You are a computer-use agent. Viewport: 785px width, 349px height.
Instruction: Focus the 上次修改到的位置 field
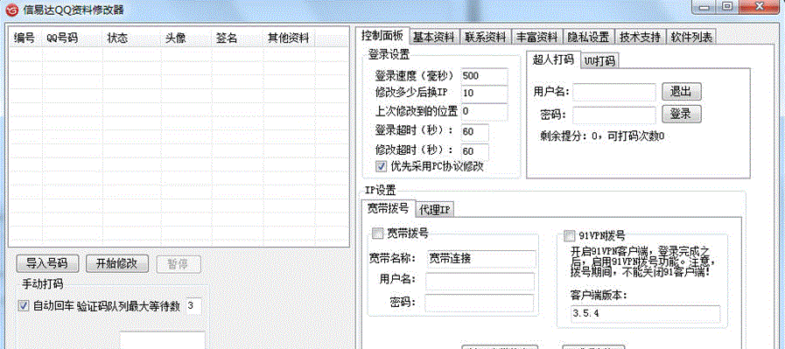click(484, 111)
